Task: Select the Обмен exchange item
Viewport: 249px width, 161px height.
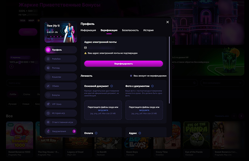Action: pyautogui.click(x=60, y=86)
